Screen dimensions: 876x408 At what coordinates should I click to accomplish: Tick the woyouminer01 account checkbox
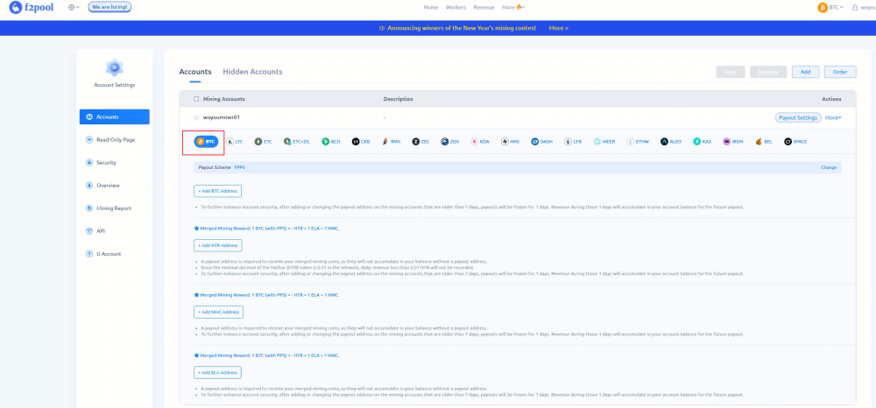click(196, 117)
